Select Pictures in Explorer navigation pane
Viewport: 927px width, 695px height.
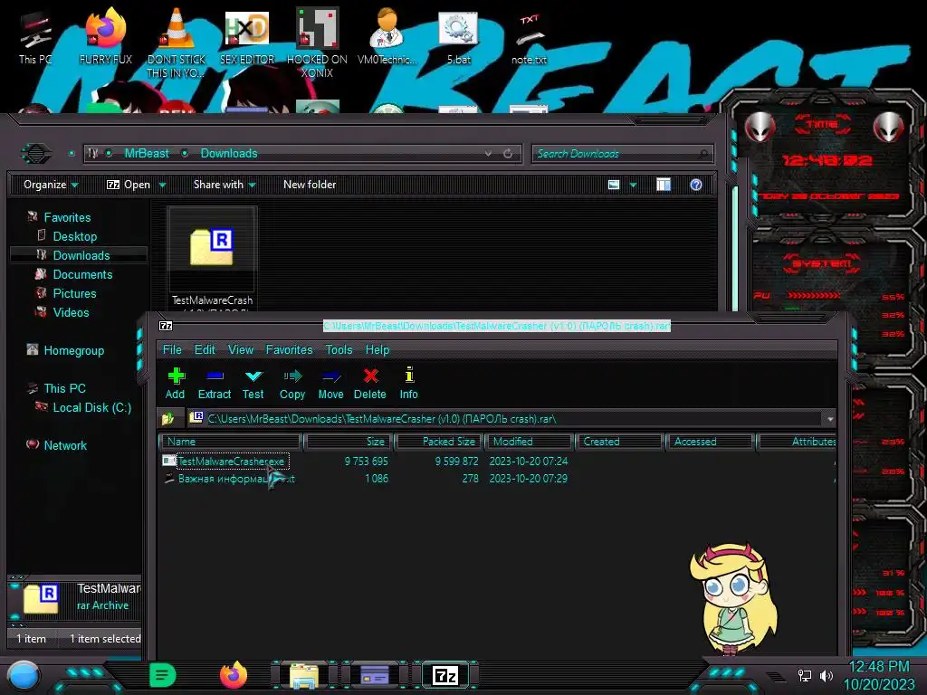pyautogui.click(x=74, y=293)
